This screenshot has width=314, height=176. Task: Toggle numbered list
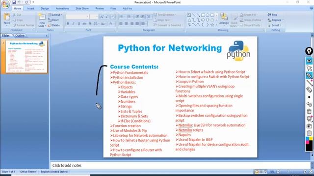[129, 17]
